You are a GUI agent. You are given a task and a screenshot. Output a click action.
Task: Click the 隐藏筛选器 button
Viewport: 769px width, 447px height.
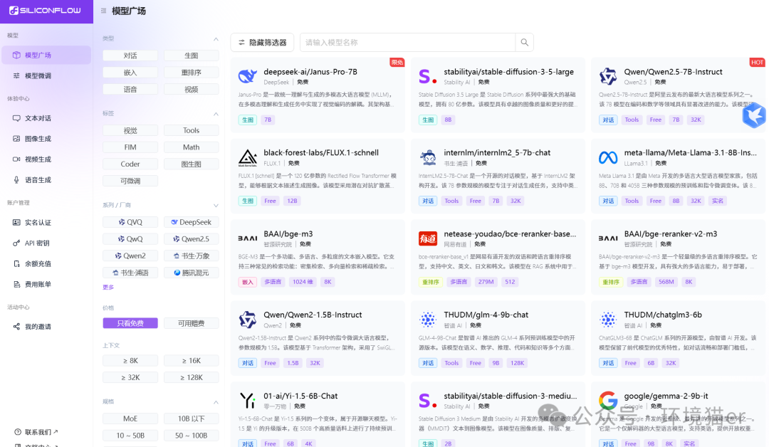tap(262, 43)
